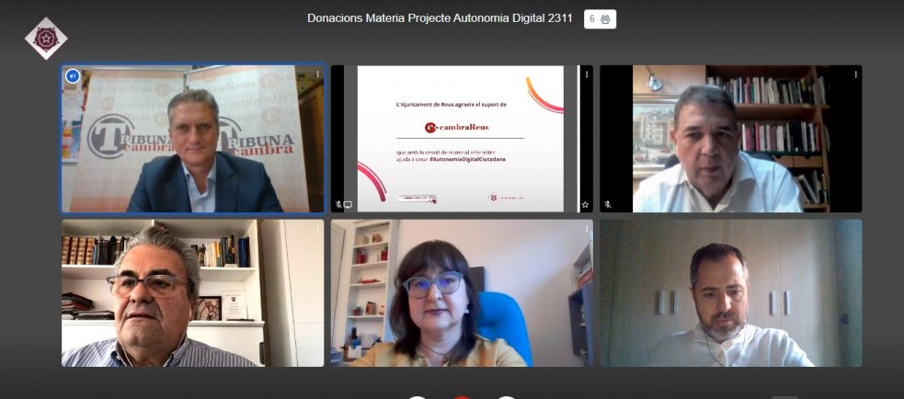Open the three-dot menu on the tile with the man and bookshelf painting

pyautogui.click(x=855, y=75)
